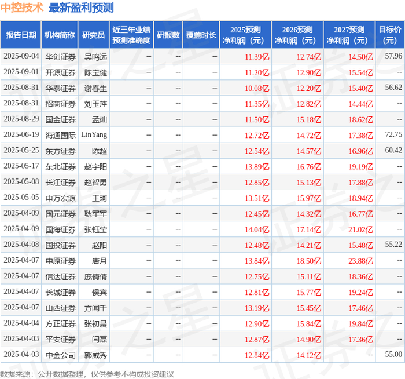This screenshot has width=405, height=379.
Task: Select the 国元证券 institution cell
Action: [60, 214]
